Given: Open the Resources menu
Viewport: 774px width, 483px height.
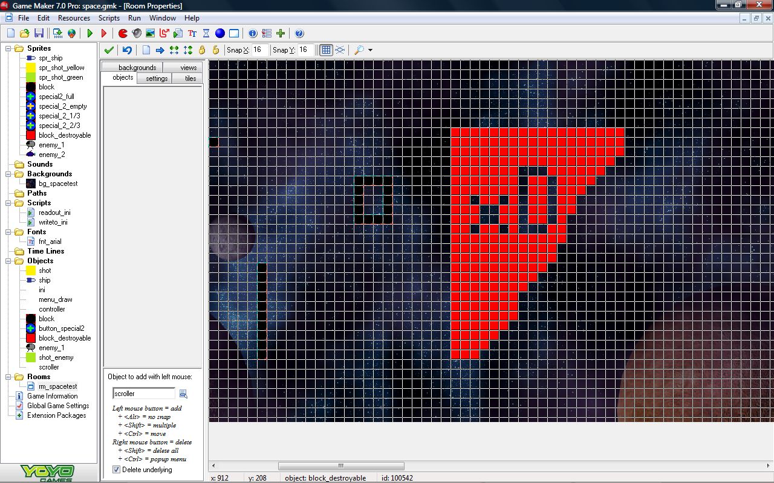Looking at the screenshot, I should [x=74, y=18].
